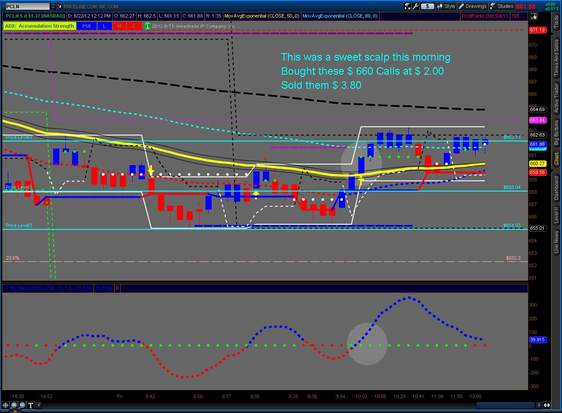Click the PivotPoints (No, DAY) study label
The height and width of the screenshot is (413, 562).
[x=484, y=16]
